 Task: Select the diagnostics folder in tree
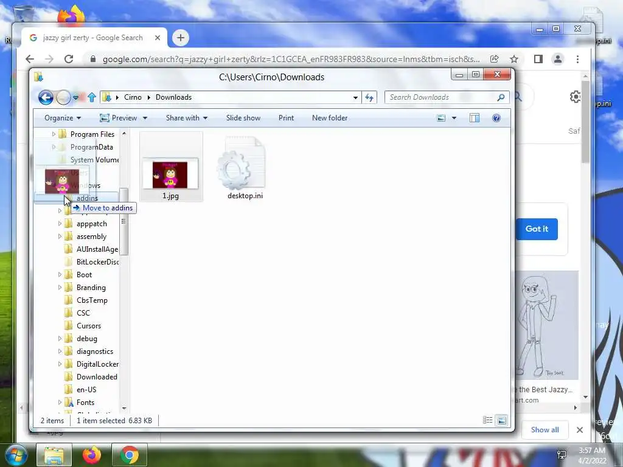click(94, 351)
